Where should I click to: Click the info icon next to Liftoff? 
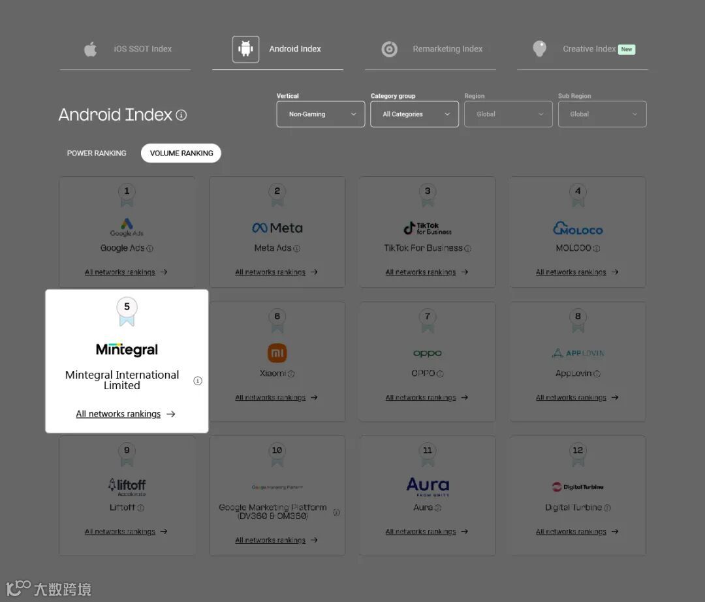(x=141, y=508)
